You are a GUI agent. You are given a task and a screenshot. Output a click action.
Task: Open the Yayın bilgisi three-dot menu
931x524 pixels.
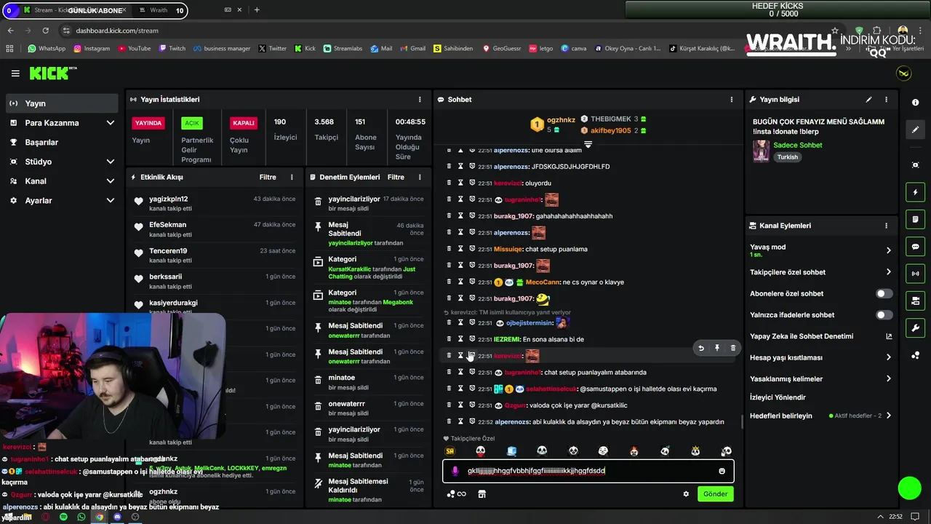(886, 100)
